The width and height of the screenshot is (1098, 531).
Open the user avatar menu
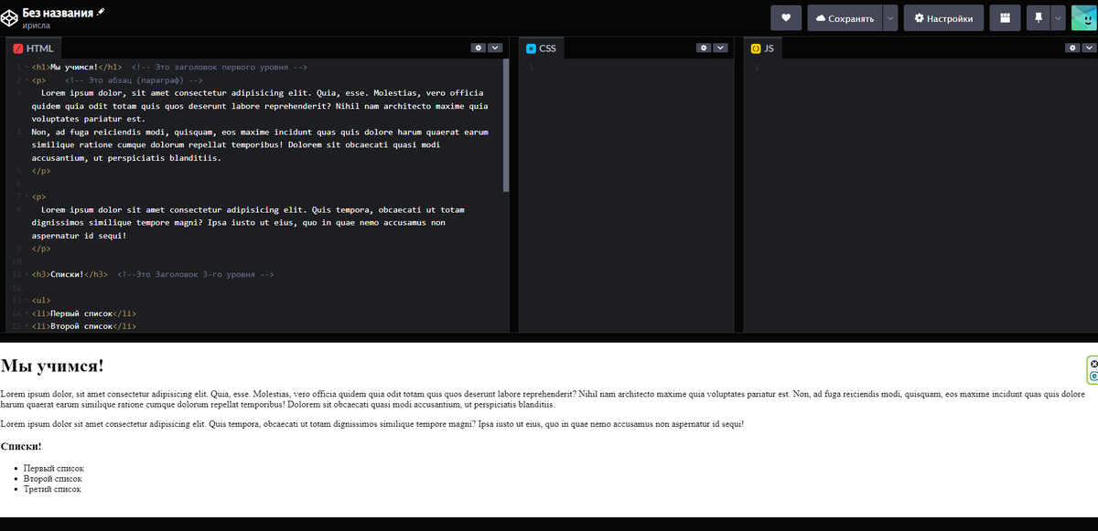1083,18
